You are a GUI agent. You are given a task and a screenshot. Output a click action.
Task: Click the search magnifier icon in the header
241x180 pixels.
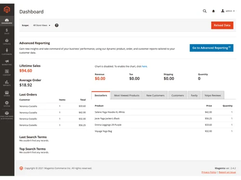(x=204, y=11)
